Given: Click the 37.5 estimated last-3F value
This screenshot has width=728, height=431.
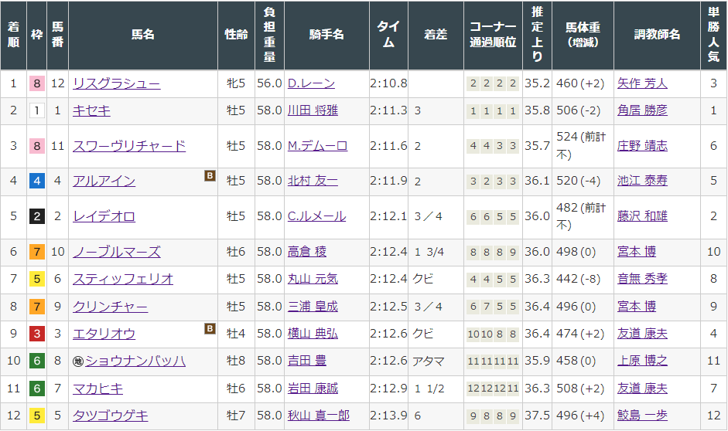Looking at the screenshot, I should [537, 416].
